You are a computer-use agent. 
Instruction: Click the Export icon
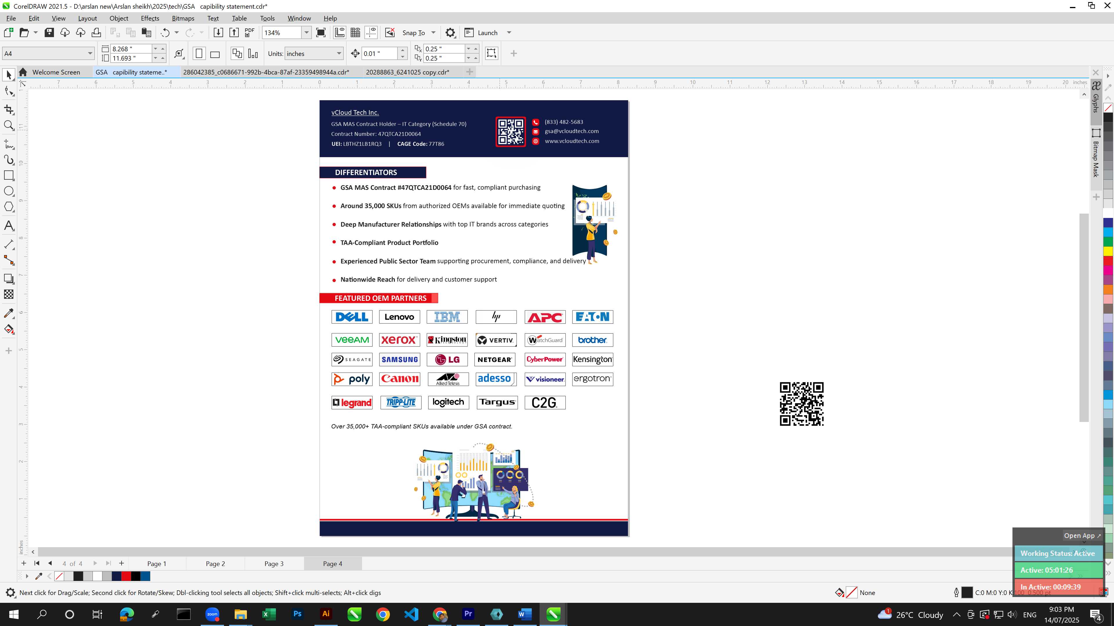(x=234, y=33)
